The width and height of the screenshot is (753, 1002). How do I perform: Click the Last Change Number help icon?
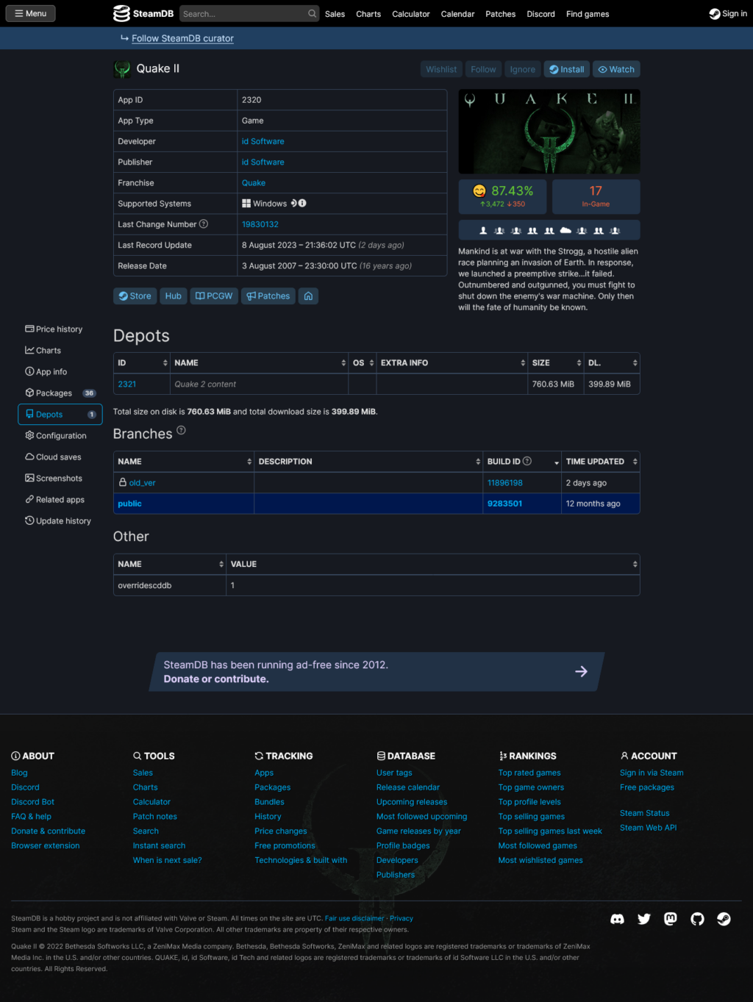pos(204,224)
